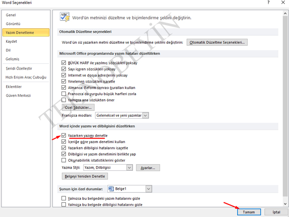Click the Ayarlar button
289x217 pixels.
(148, 168)
